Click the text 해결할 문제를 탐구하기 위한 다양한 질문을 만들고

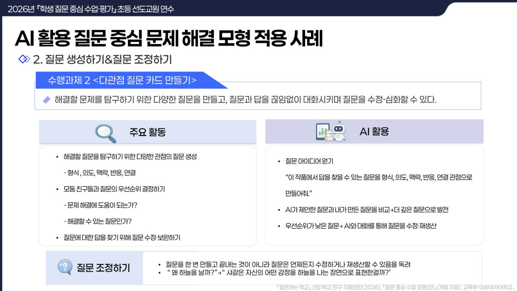pos(140,100)
